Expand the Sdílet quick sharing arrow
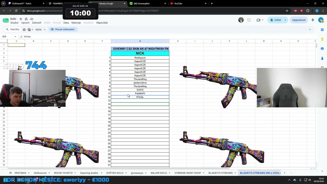 click(x=285, y=20)
